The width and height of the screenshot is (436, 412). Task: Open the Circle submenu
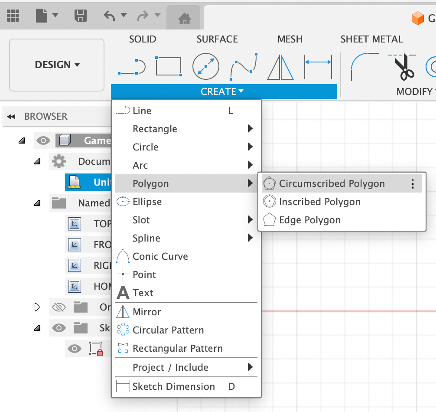186,147
